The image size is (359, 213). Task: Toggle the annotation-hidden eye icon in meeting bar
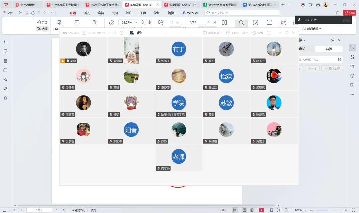pyautogui.click(x=139, y=33)
